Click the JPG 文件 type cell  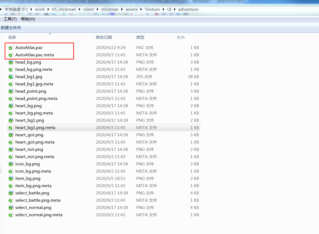(x=144, y=77)
